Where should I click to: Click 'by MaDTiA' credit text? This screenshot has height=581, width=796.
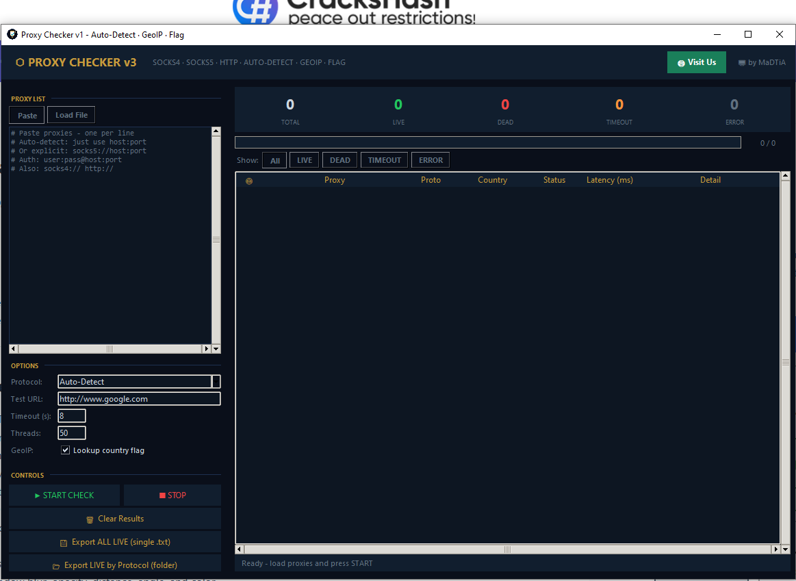(x=762, y=62)
